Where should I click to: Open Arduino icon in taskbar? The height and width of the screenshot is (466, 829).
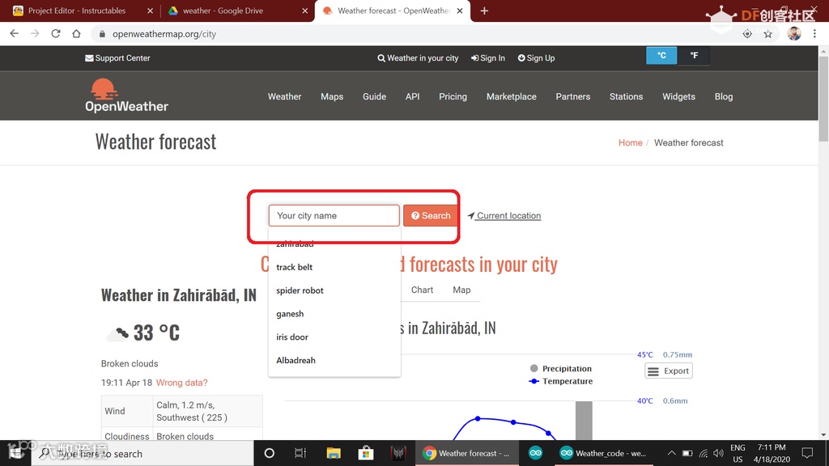pyautogui.click(x=535, y=453)
